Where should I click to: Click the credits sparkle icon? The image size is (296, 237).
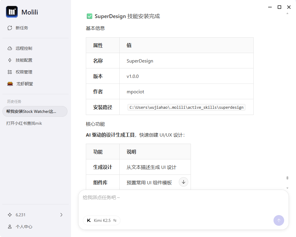[x=10, y=215]
